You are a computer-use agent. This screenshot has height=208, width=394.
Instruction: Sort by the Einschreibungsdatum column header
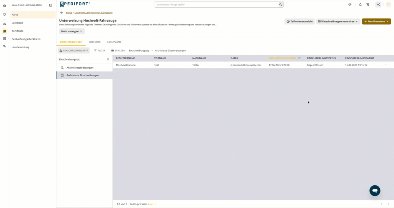click(359, 58)
